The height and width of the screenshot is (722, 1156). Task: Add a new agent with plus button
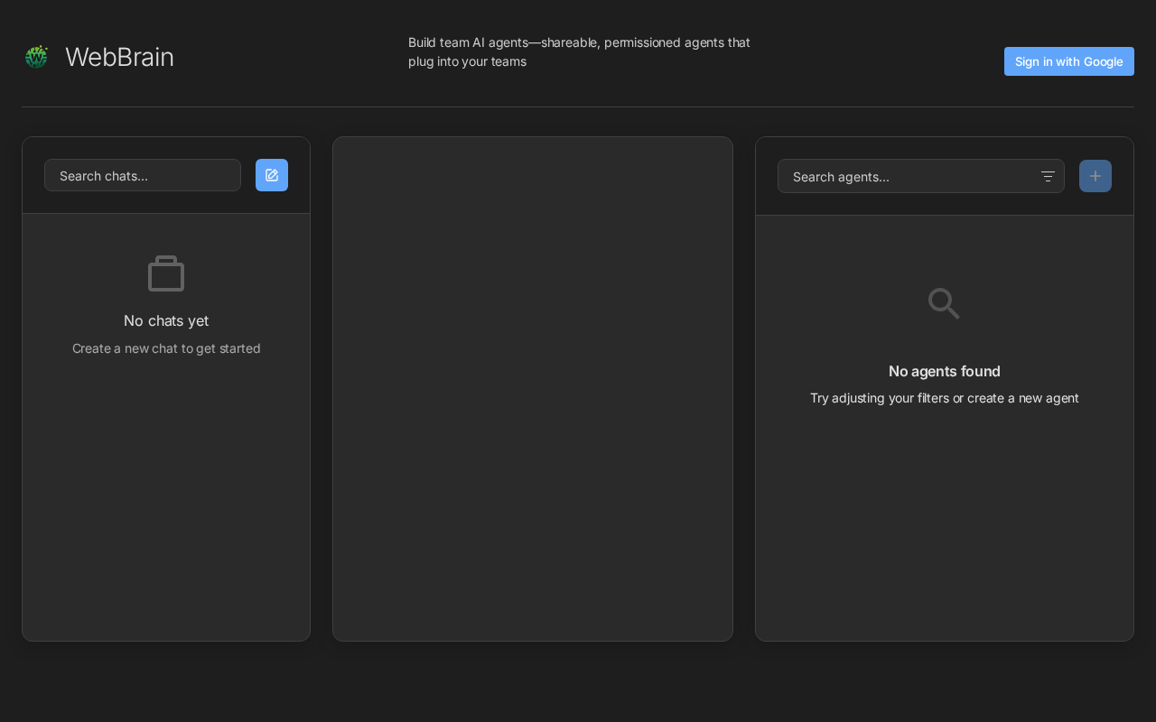click(x=1095, y=176)
